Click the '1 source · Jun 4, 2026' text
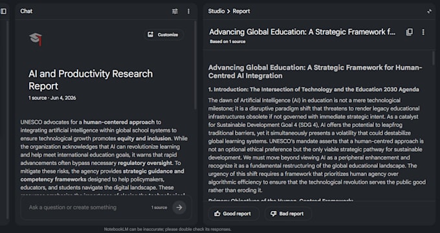 pos(52,98)
